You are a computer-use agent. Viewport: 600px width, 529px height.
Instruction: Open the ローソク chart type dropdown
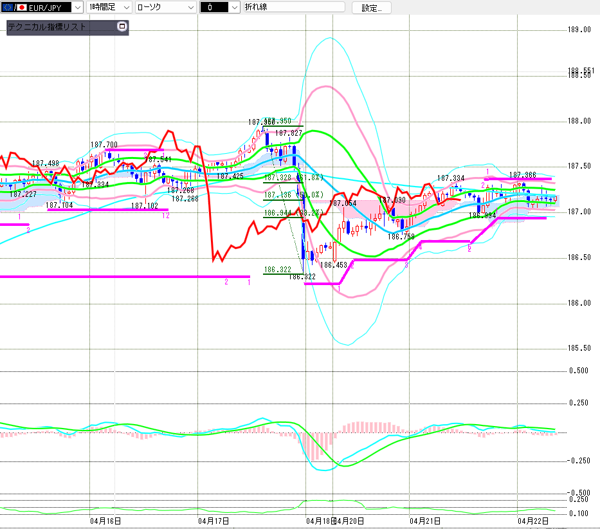191,8
